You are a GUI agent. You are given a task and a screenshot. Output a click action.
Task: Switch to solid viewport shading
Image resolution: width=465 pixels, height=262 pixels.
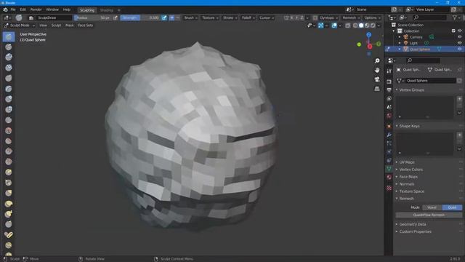pos(361,25)
